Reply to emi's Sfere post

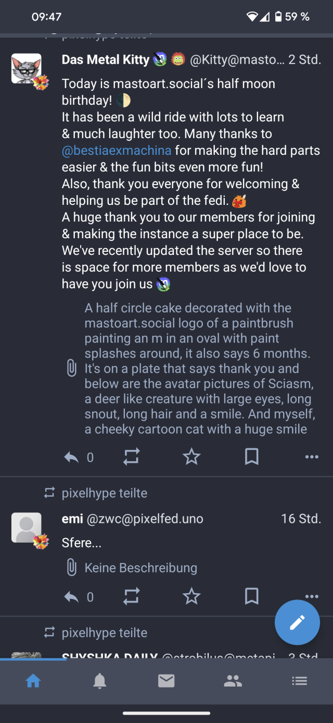pyautogui.click(x=71, y=596)
